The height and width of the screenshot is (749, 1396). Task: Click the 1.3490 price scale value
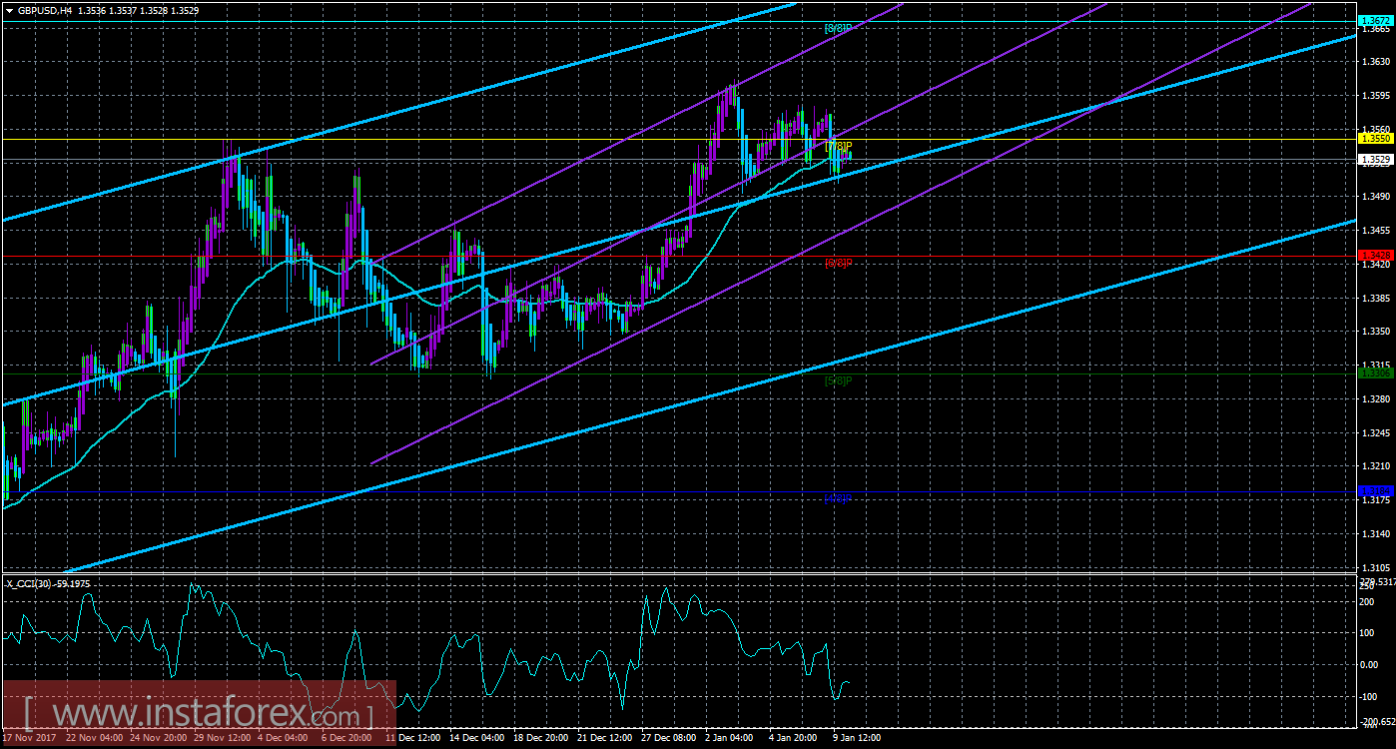(1375, 197)
